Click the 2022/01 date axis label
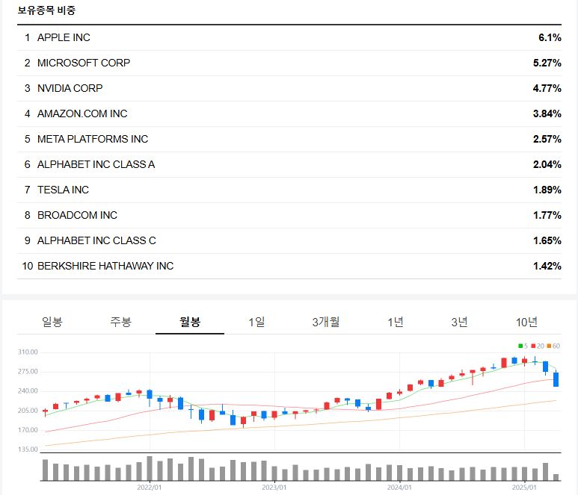This screenshot has width=578, height=495. [150, 488]
